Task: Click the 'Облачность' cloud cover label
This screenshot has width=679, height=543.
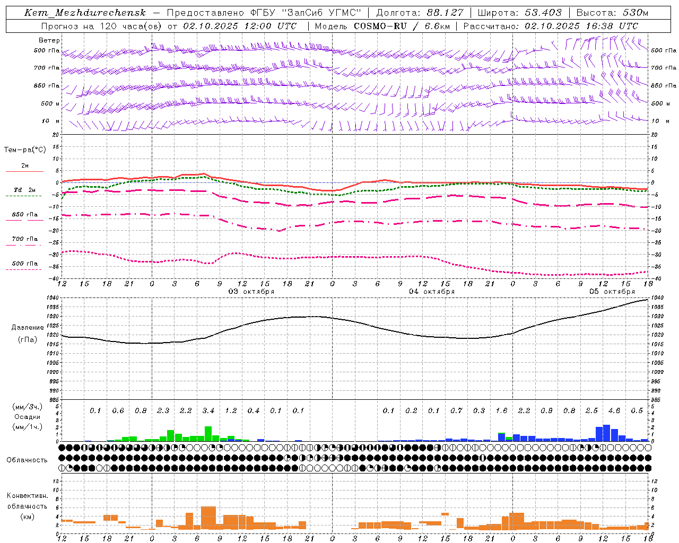Action: 27,460
